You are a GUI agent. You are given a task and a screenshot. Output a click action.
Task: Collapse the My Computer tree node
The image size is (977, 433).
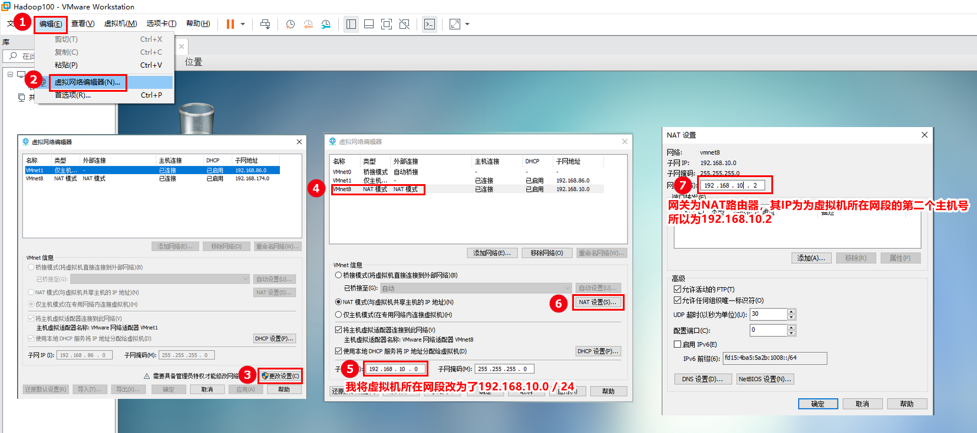pos(10,74)
